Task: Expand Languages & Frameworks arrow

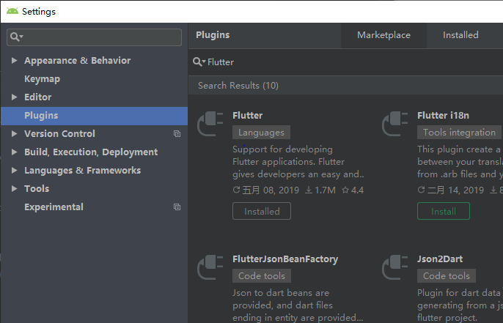Action: tap(14, 170)
